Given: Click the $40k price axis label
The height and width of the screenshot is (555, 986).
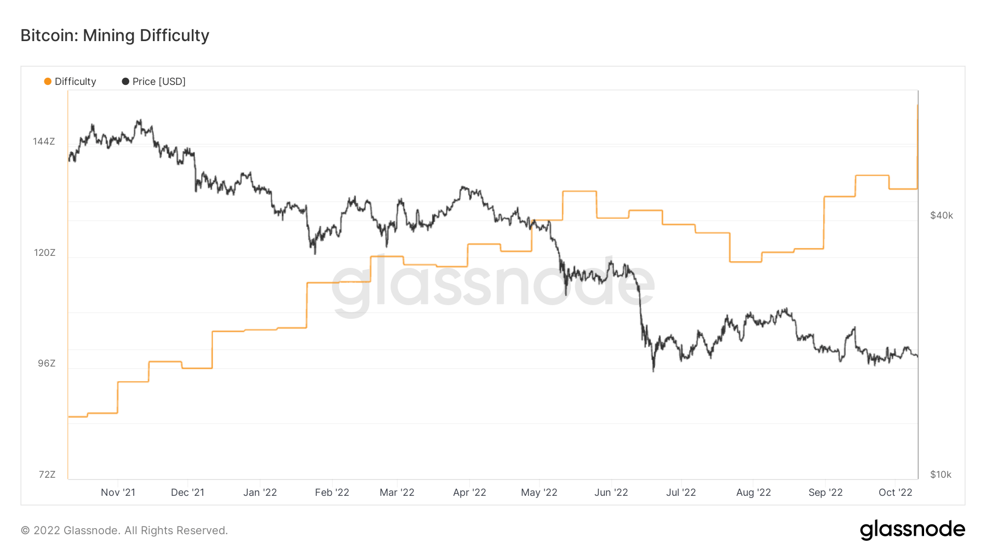Looking at the screenshot, I should point(941,215).
